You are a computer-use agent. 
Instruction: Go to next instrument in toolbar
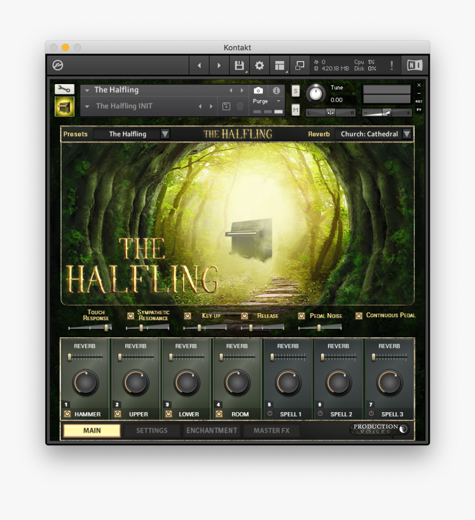coord(219,65)
